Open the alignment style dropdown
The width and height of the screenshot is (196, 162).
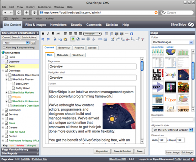[172, 130]
